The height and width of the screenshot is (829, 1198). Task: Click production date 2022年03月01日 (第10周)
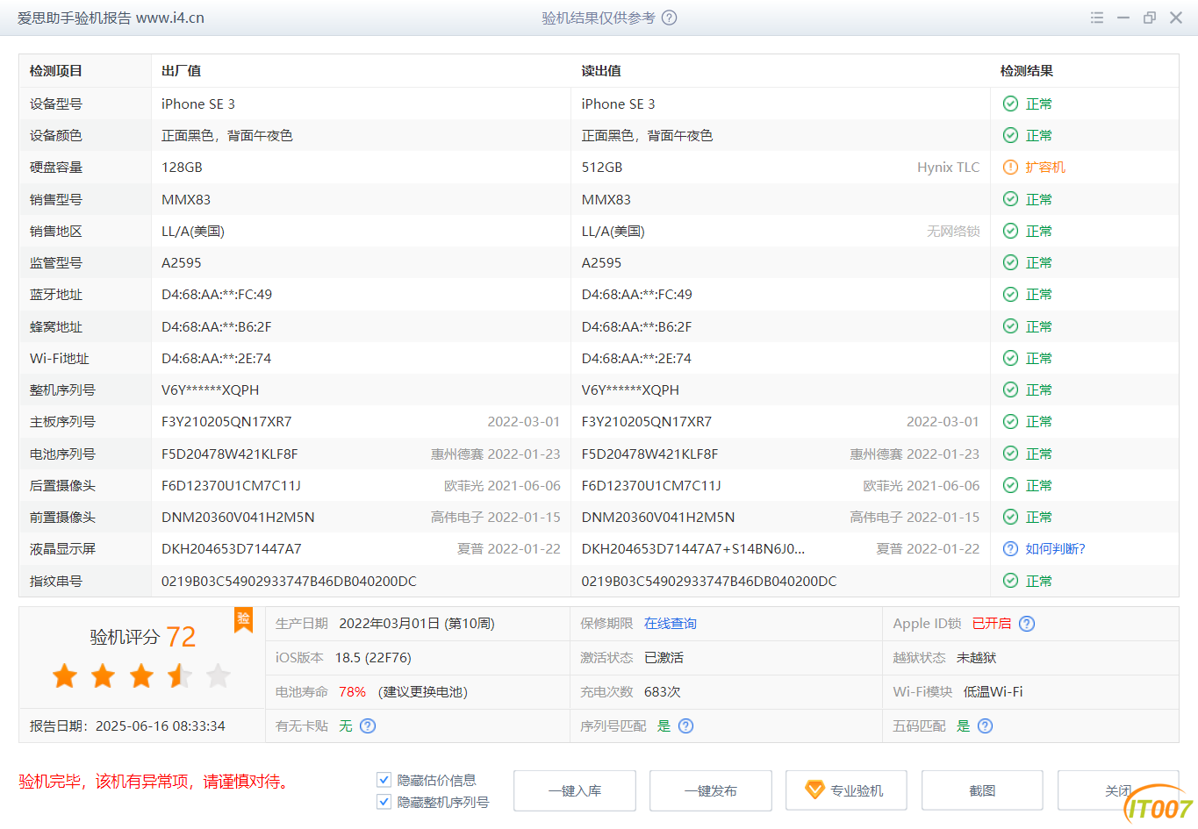pos(417,624)
